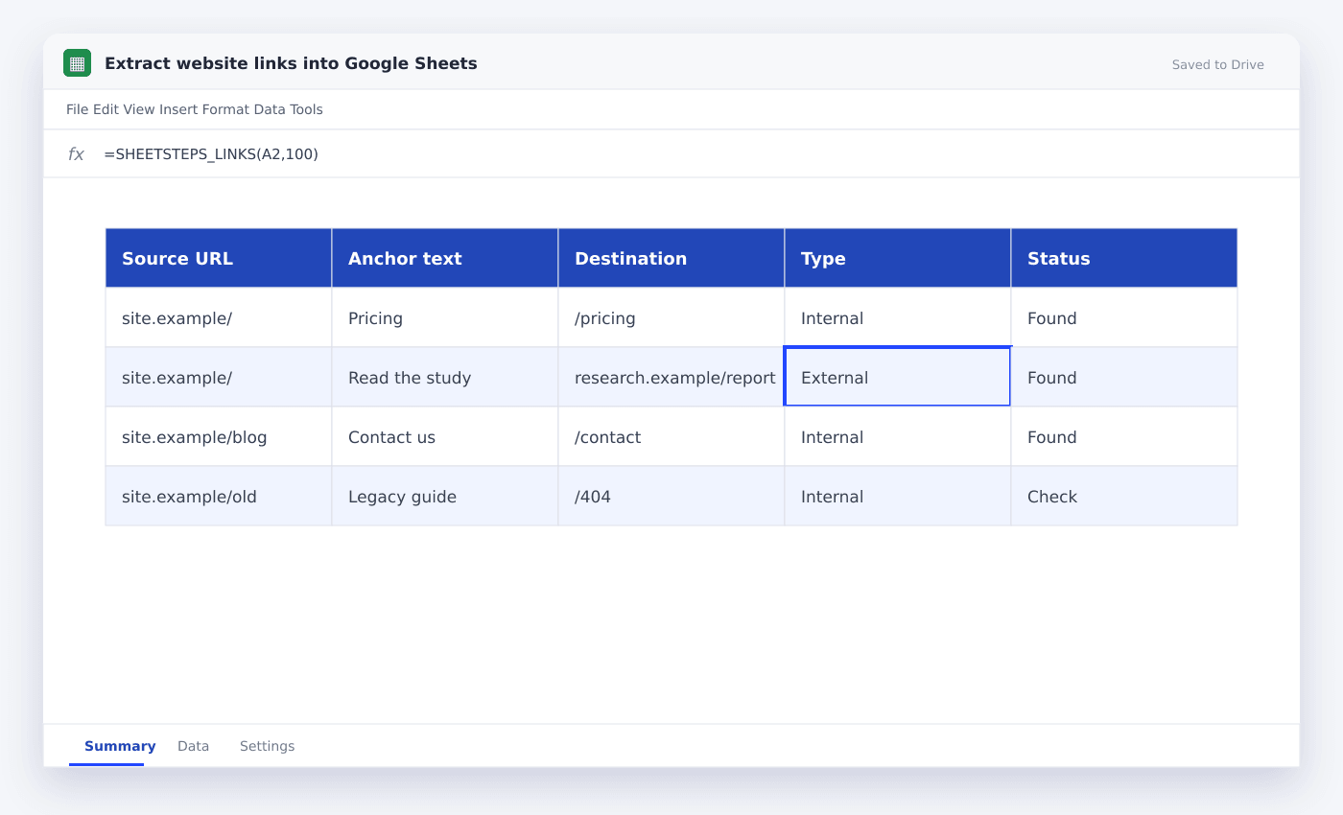Viewport: 1343px width, 815px height.
Task: Select the Type header cell
Action: [898, 258]
